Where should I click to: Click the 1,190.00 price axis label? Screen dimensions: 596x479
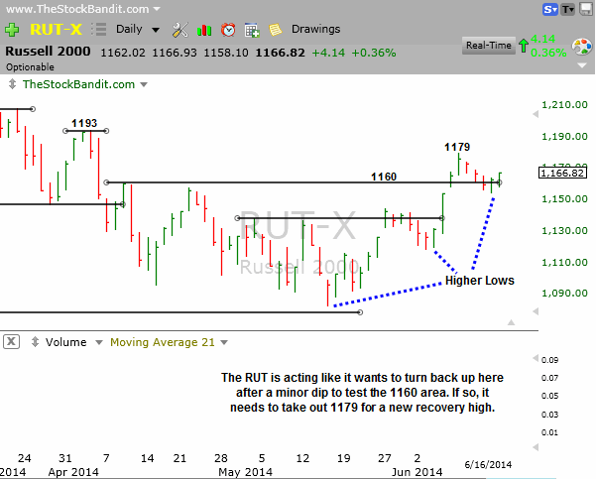(x=564, y=136)
